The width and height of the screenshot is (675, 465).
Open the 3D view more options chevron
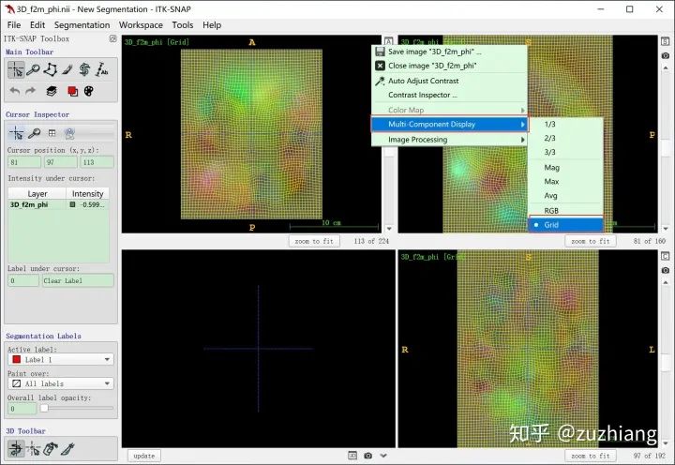383,456
